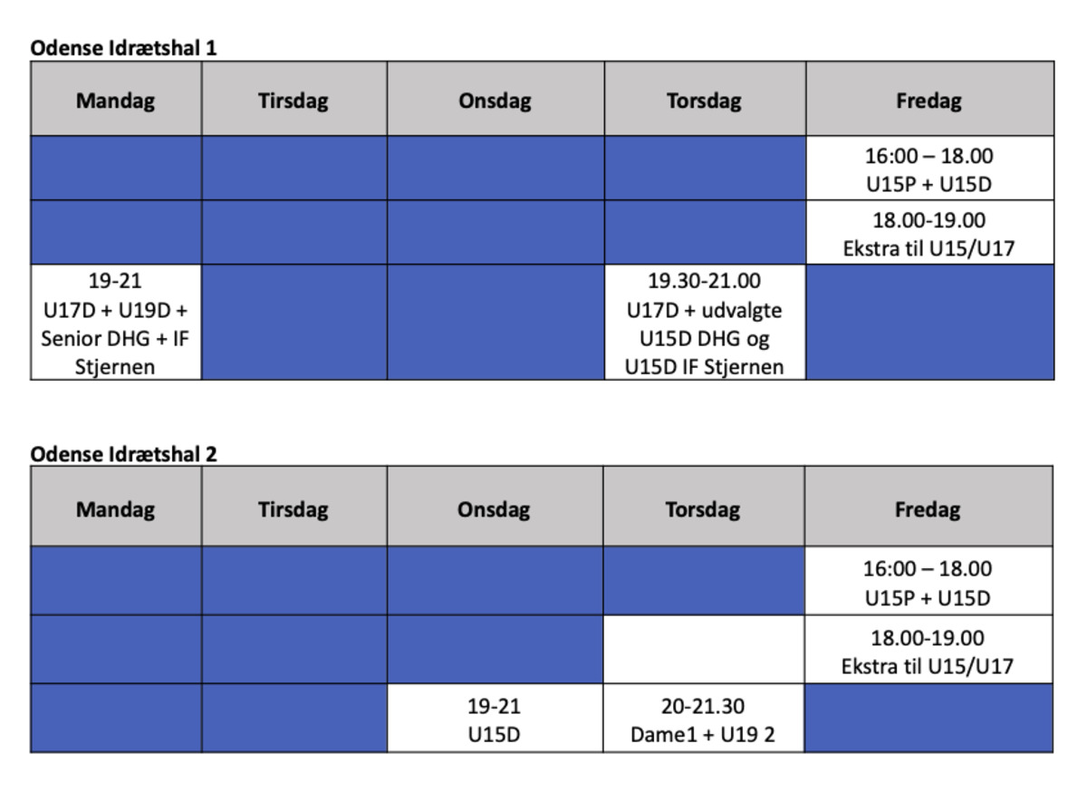Click the 19.30-21.00 U17D udvalgte Torsdag cell
This screenshot has width=1087, height=792.
point(705,322)
